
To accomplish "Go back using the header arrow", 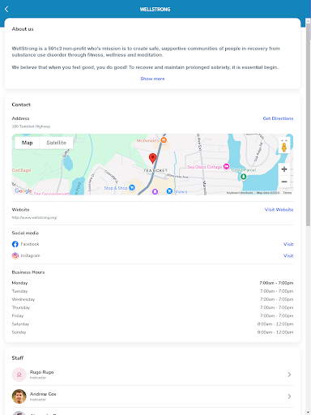I will 6,9.
